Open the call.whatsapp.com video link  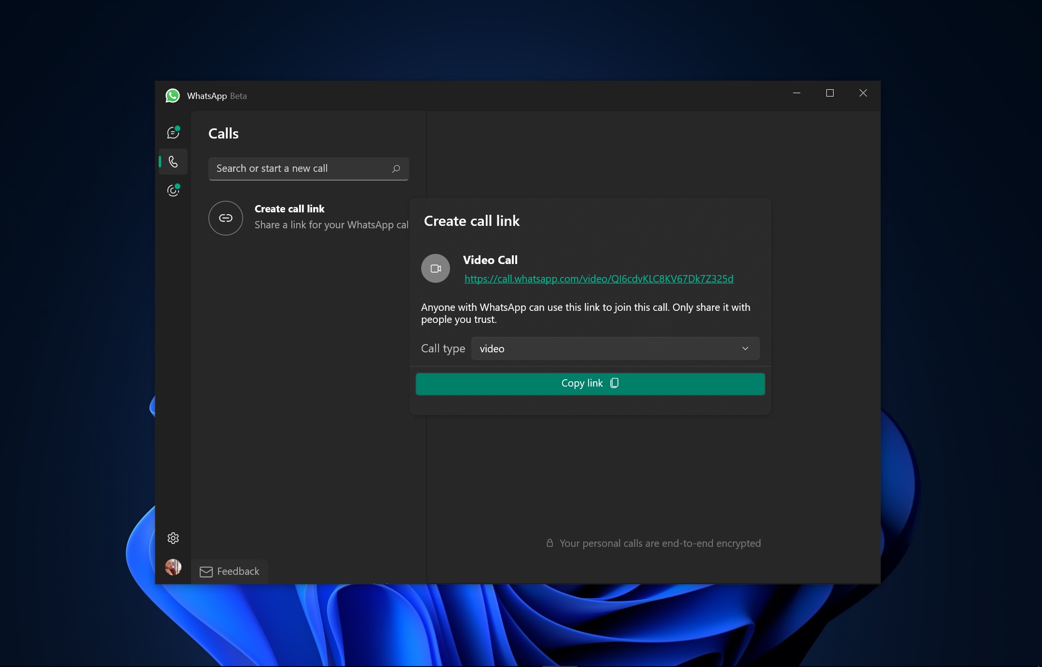pos(599,279)
